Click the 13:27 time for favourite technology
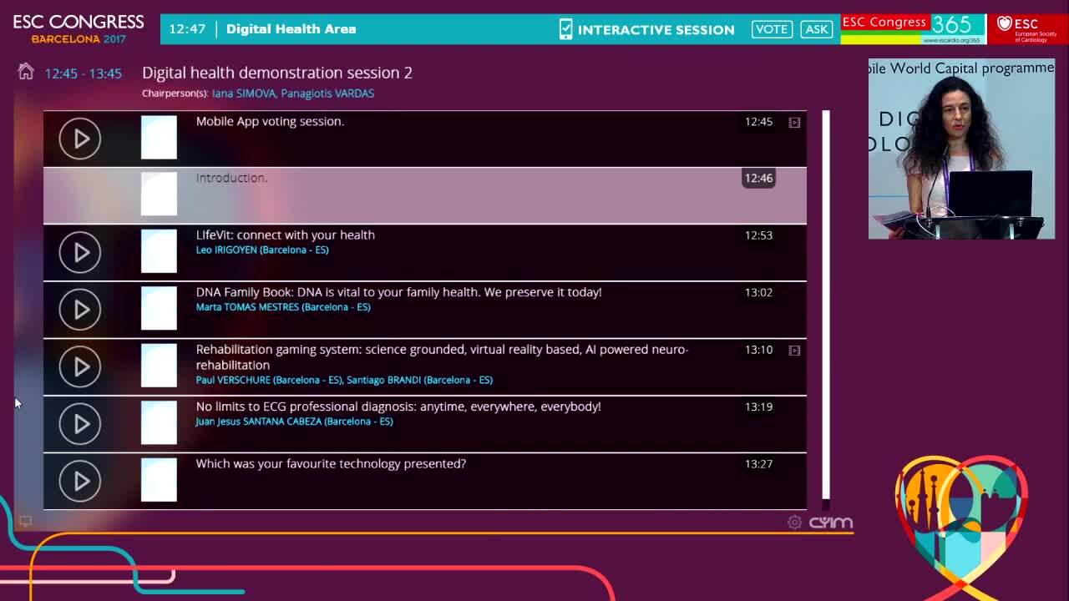This screenshot has height=601, width=1069. coord(758,464)
